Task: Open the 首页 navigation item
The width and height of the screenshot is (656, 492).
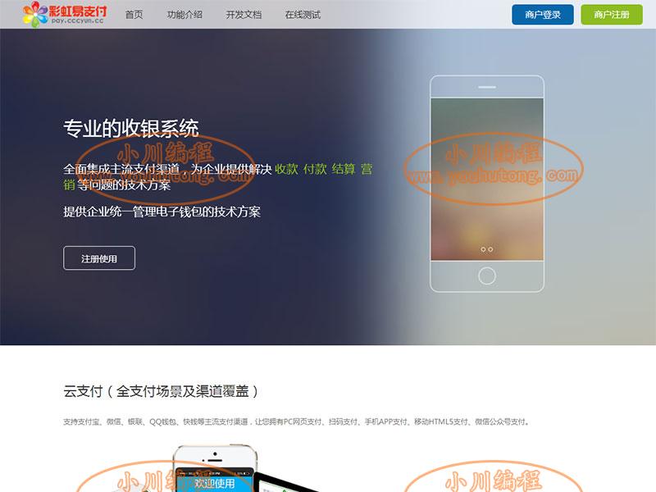Action: click(x=134, y=15)
